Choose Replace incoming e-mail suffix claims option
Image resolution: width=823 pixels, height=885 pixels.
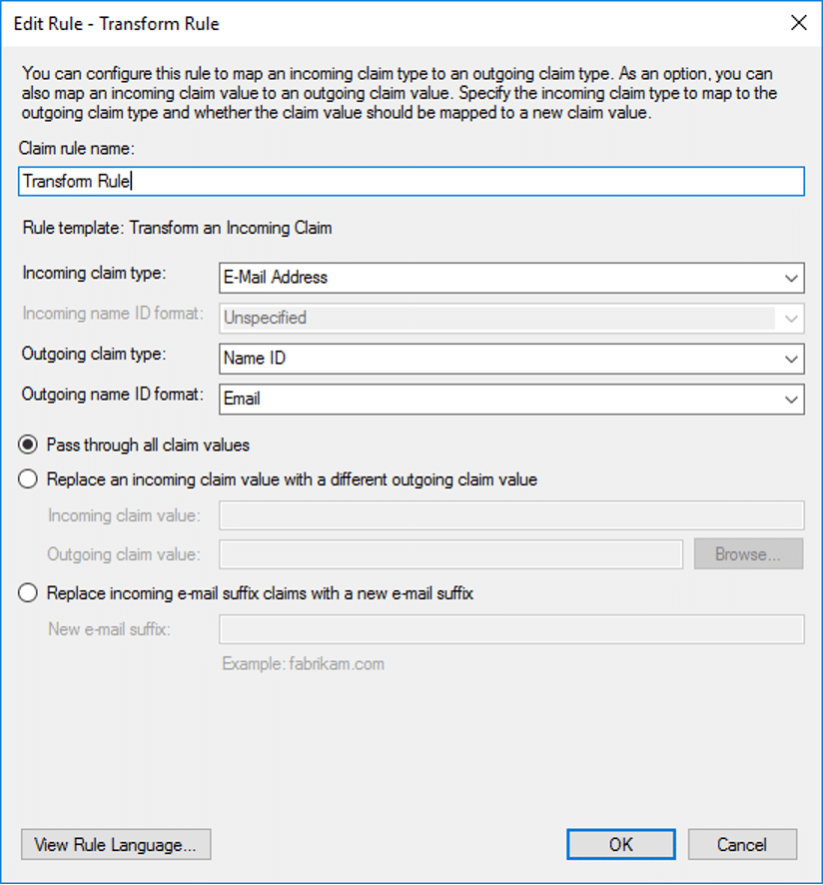point(29,593)
